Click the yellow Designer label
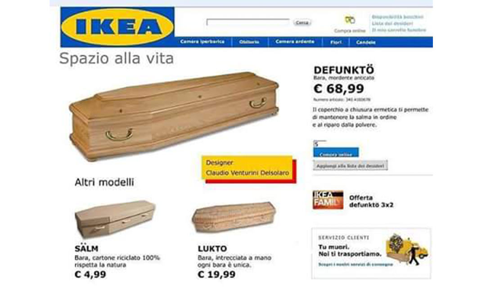The image size is (482, 295). [247, 167]
